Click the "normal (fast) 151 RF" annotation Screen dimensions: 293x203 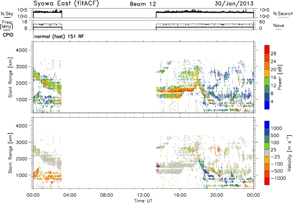[59, 36]
